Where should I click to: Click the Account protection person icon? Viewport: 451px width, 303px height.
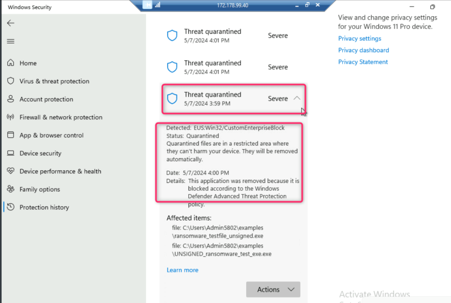11,99
